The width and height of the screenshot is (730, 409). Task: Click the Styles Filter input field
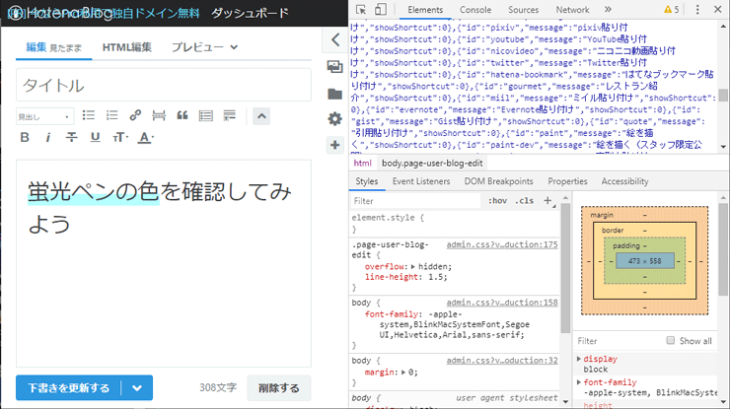415,201
